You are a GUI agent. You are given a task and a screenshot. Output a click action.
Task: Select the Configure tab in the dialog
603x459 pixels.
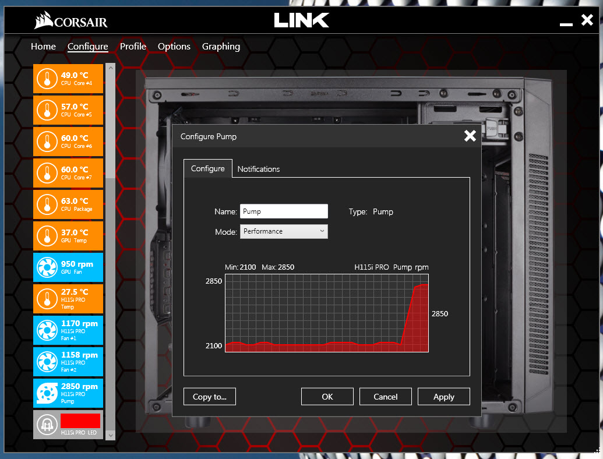pos(207,168)
